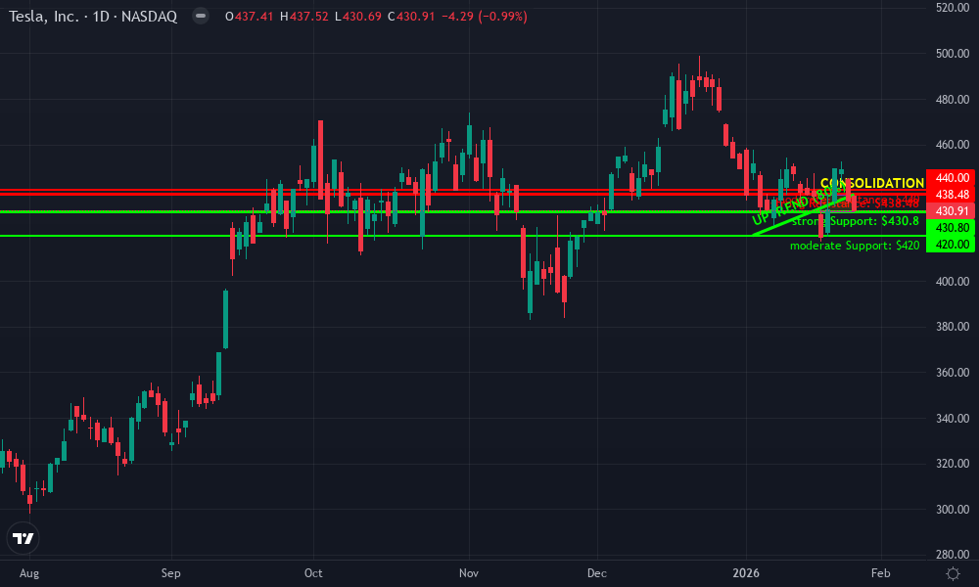The width and height of the screenshot is (979, 587).
Task: Select the yellow CONSOLIDATION annotation
Action: [x=871, y=183]
